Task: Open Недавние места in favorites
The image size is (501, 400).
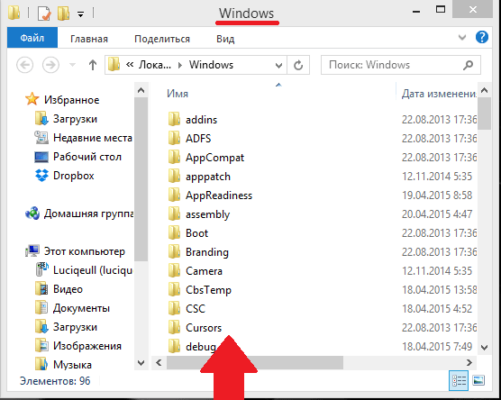Action: click(x=92, y=138)
